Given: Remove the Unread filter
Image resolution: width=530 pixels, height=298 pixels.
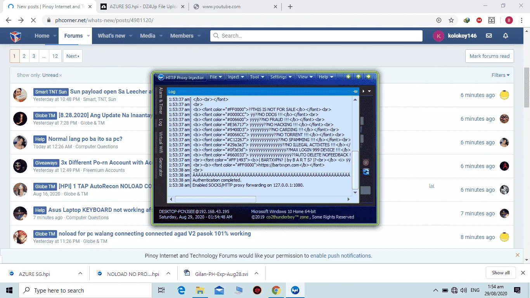Looking at the screenshot, I should point(61,75).
